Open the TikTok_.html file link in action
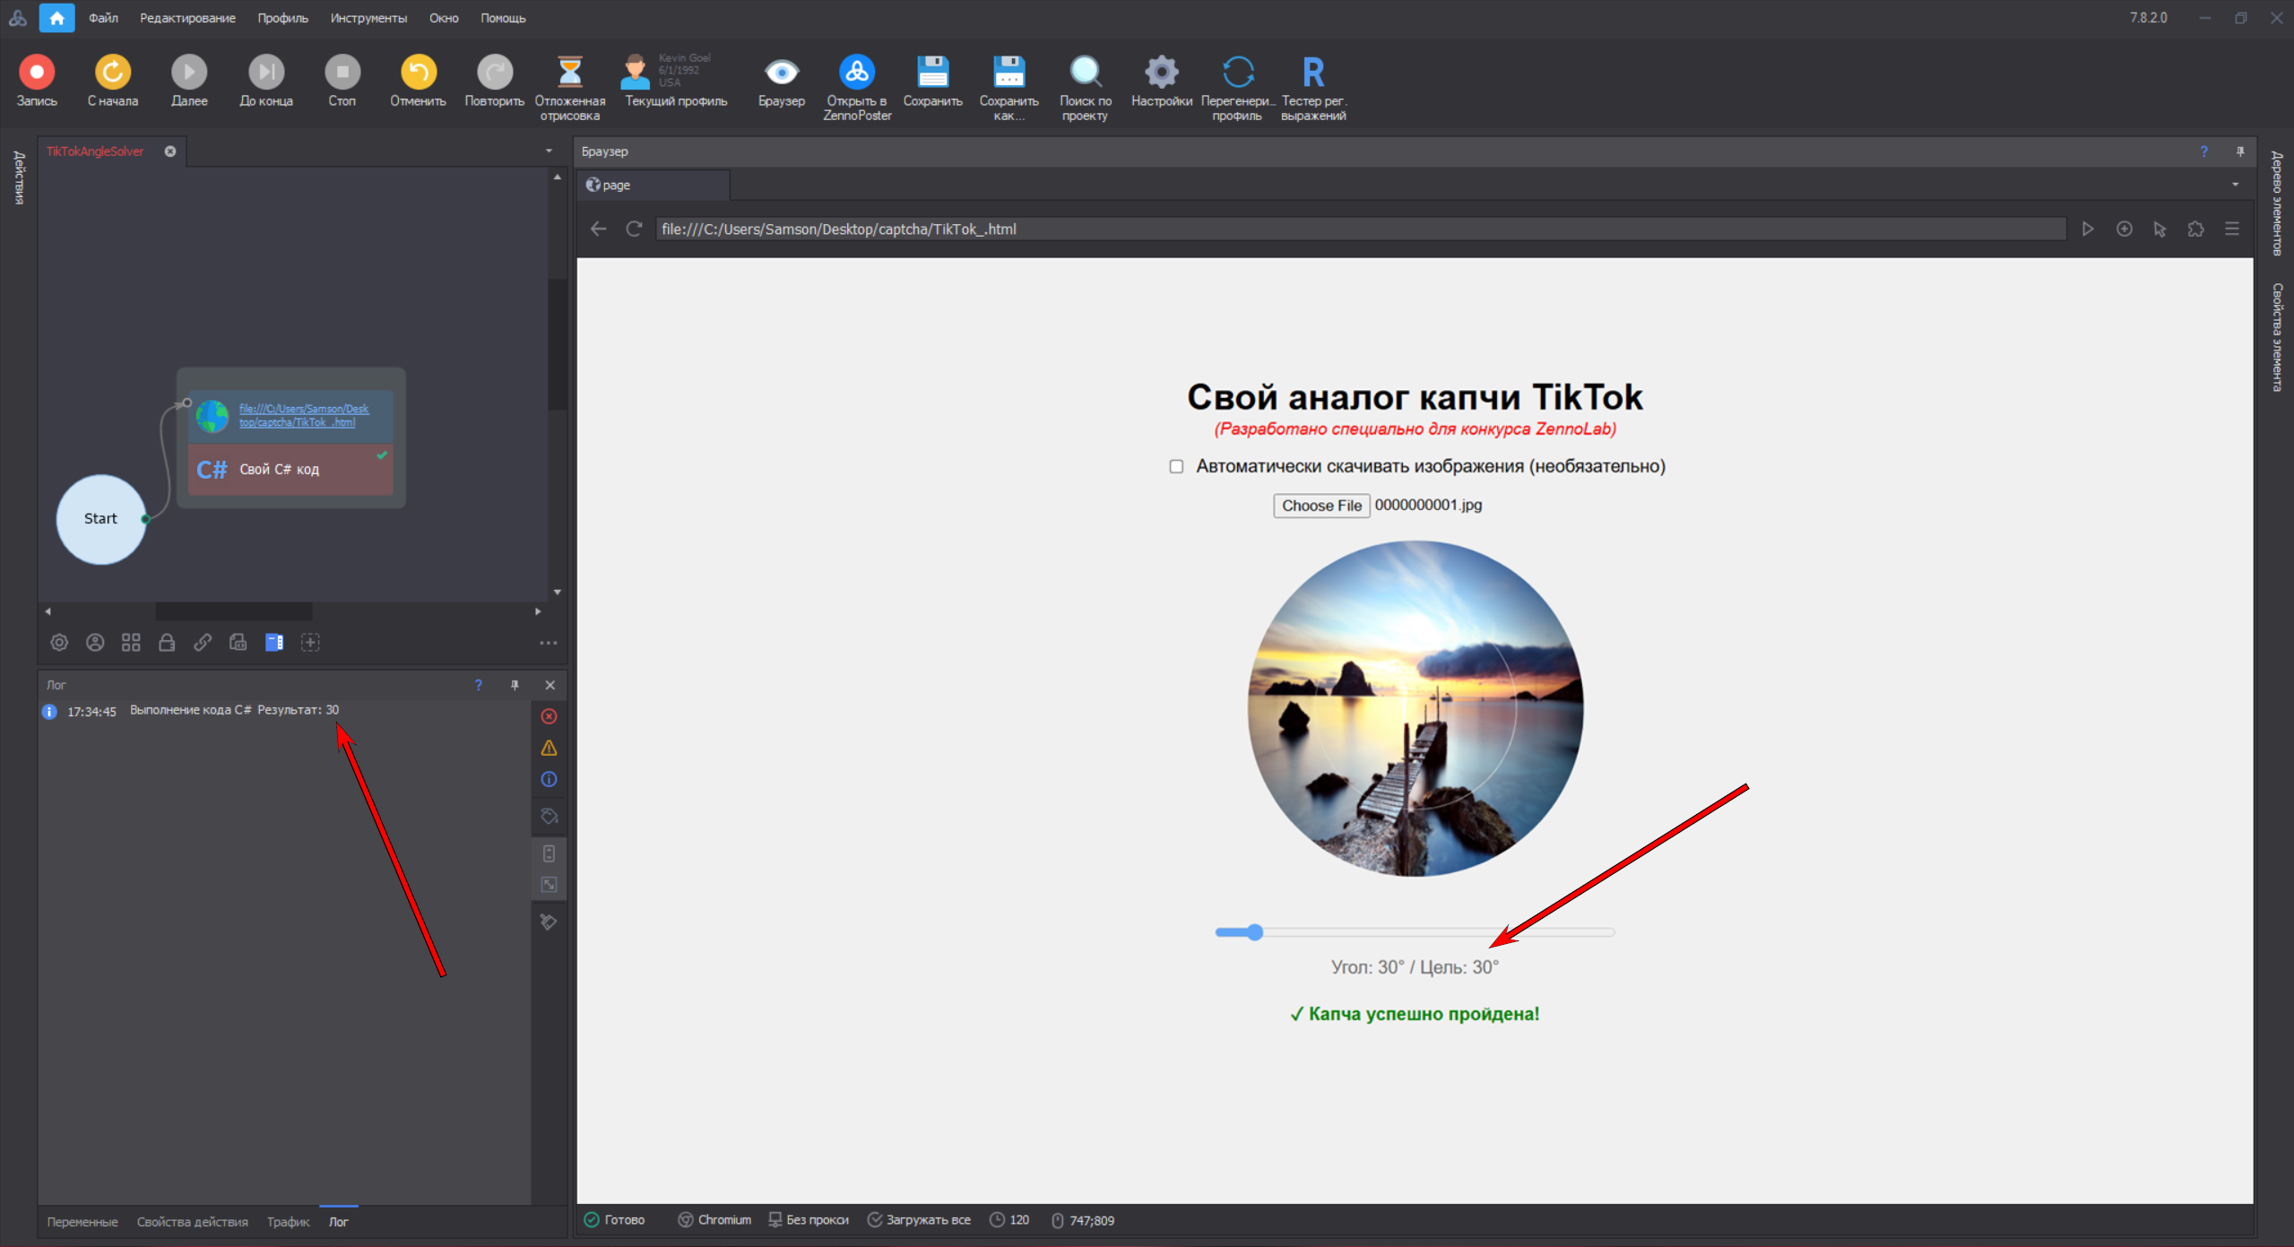The width and height of the screenshot is (2294, 1247). pos(303,415)
